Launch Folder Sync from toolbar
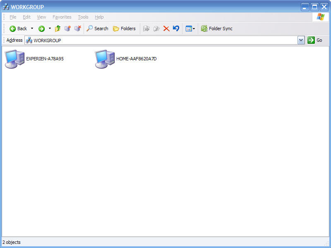This screenshot has height=248, width=331. tap(217, 29)
